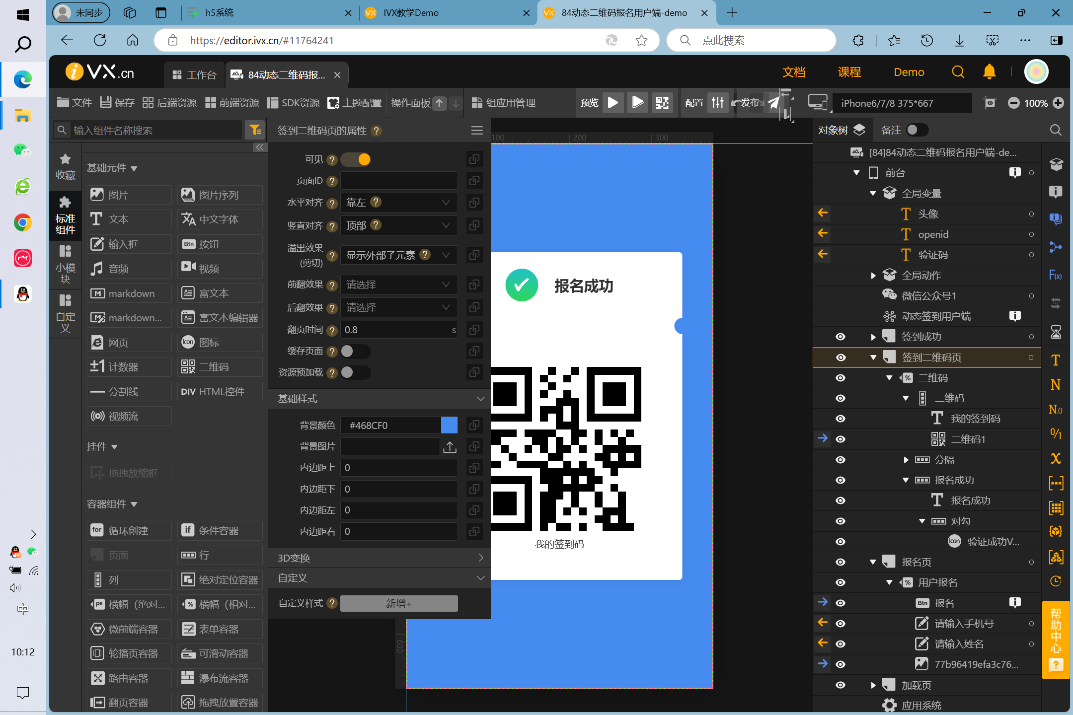The height and width of the screenshot is (715, 1073).
Task: Add the HTML控件 component
Action: pos(220,392)
